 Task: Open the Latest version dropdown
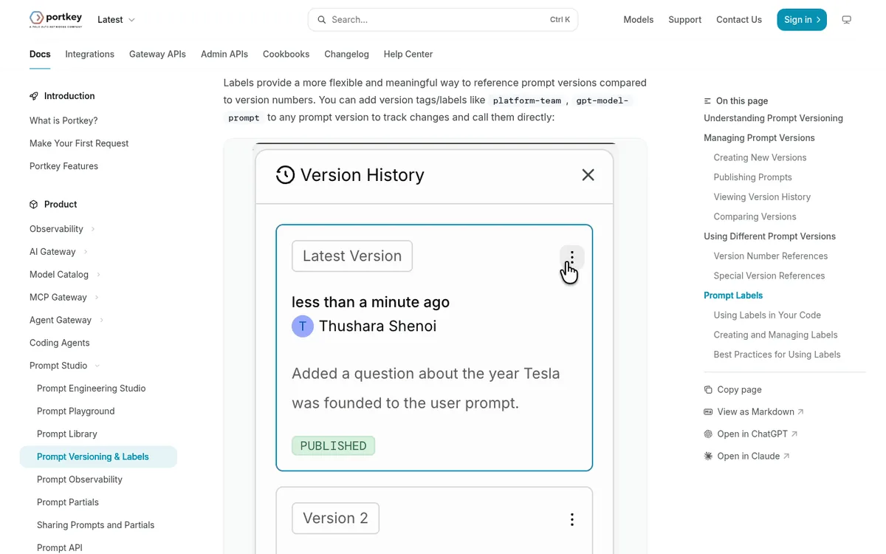click(x=117, y=20)
